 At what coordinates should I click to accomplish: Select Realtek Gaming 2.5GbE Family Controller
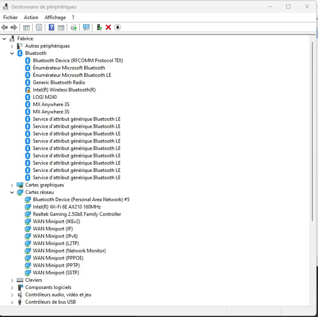point(77,214)
